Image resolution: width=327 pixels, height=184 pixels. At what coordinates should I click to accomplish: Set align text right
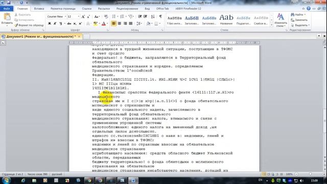coord(125,24)
